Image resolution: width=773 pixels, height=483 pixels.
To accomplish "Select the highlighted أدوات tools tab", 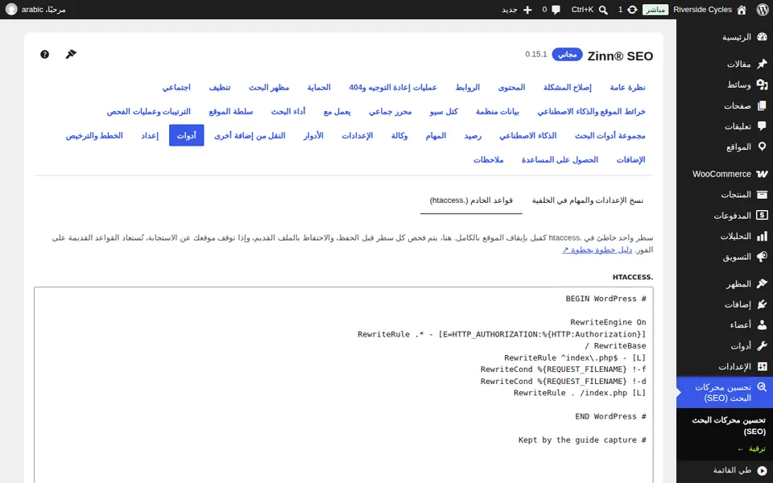I will click(186, 135).
